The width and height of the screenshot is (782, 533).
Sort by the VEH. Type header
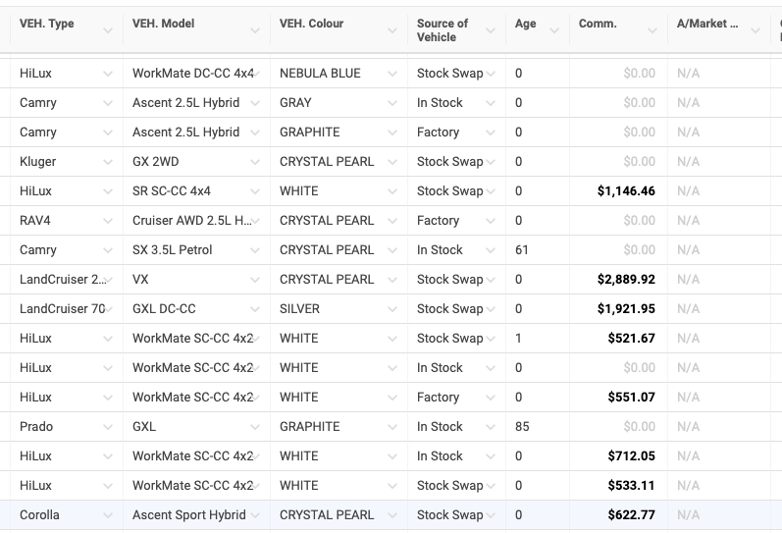coord(46,24)
